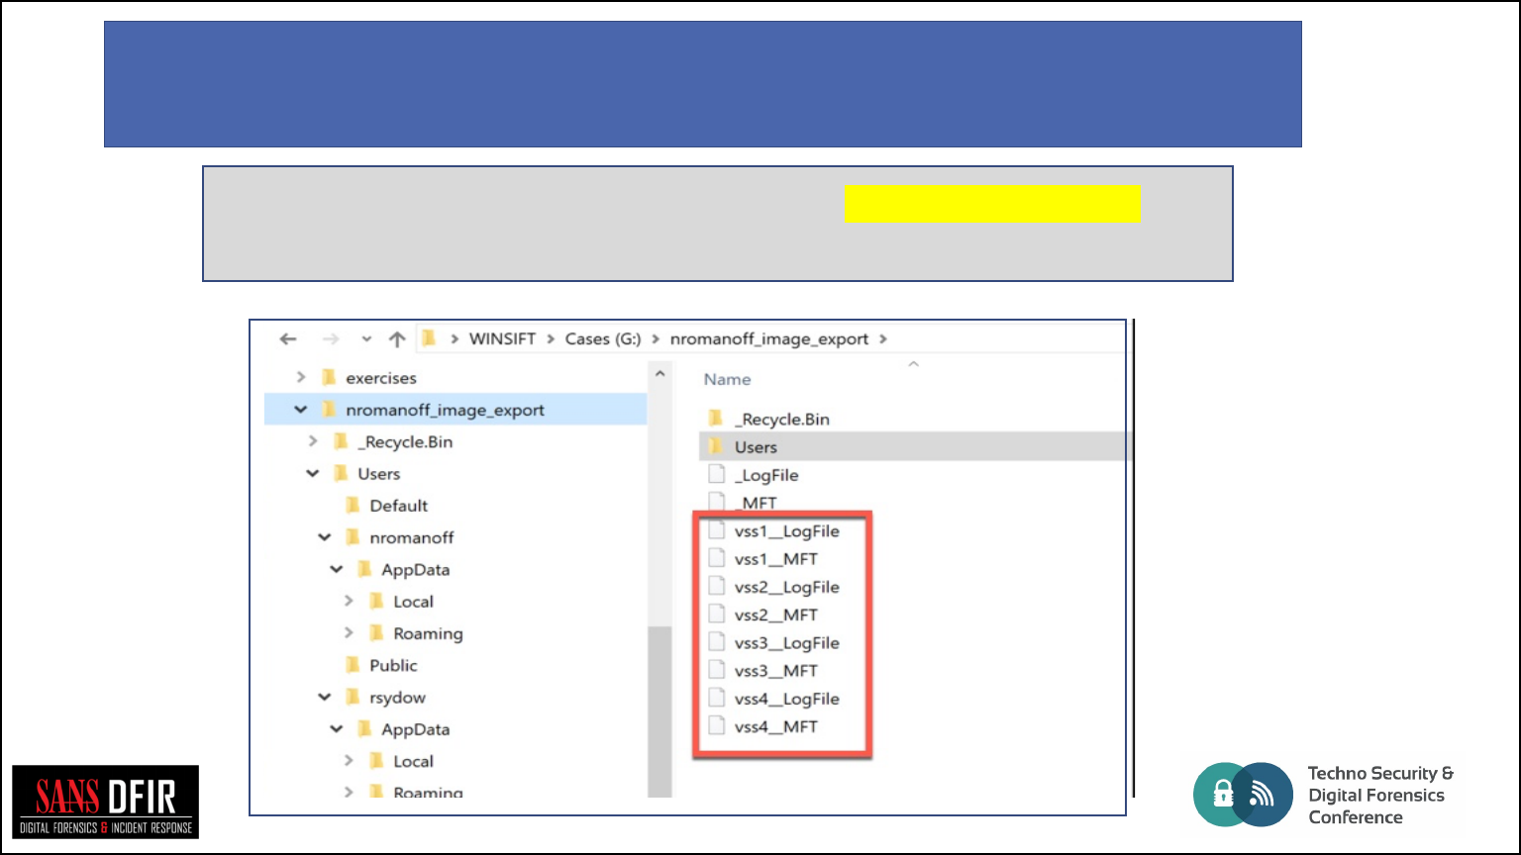Screen dimensions: 1521x855
Task: Collapse AppData under nromanoff
Action: tap(337, 569)
